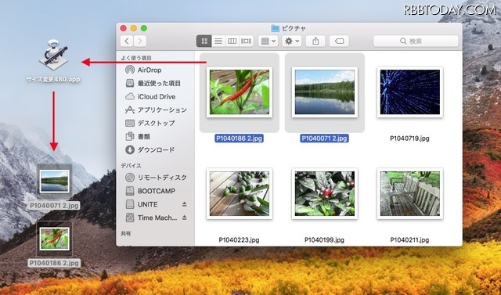Open the gear action menu

point(292,41)
